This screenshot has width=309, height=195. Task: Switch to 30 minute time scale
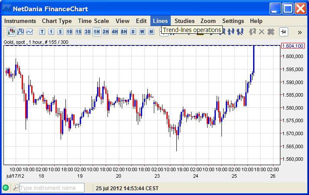coord(87,32)
